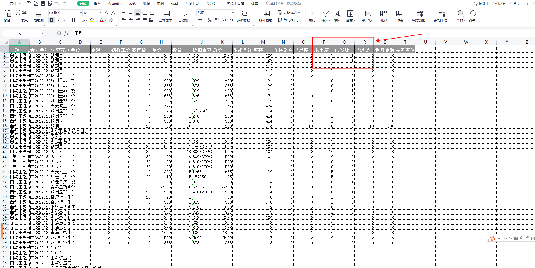
Task: Toggle Bold formatting
Action: tap(51, 20)
